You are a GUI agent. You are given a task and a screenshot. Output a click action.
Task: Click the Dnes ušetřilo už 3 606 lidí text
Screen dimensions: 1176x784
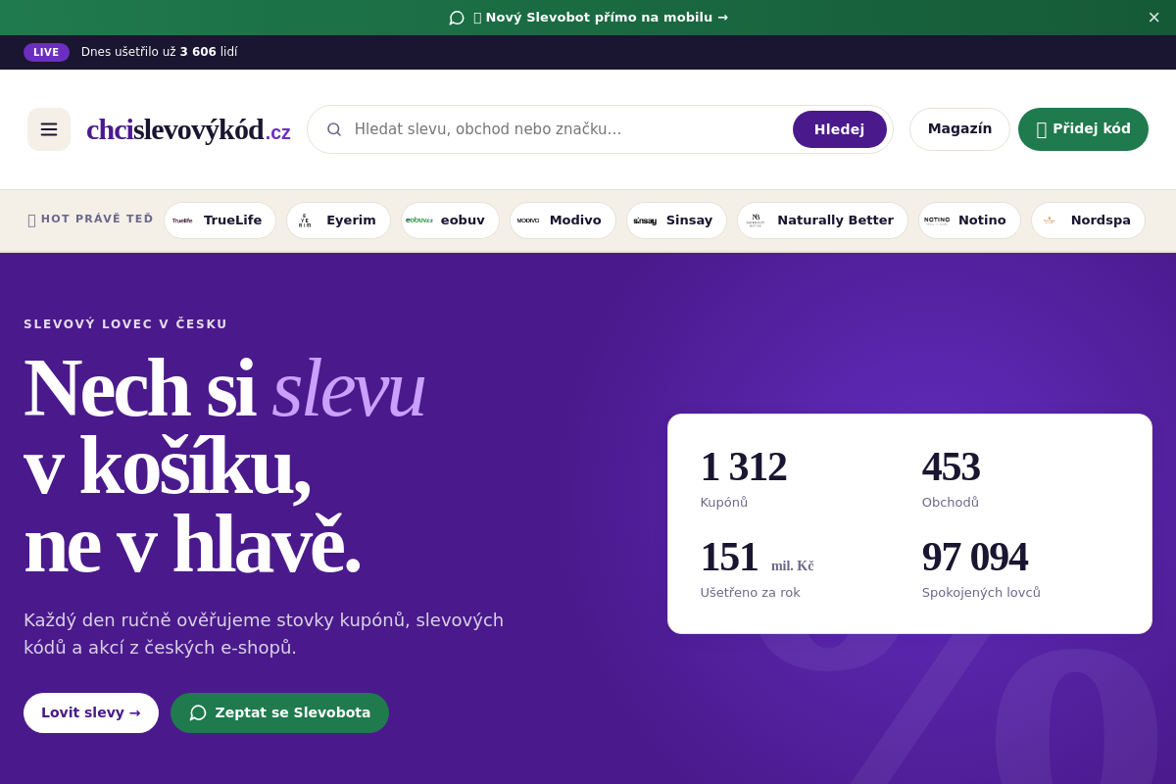160,52
